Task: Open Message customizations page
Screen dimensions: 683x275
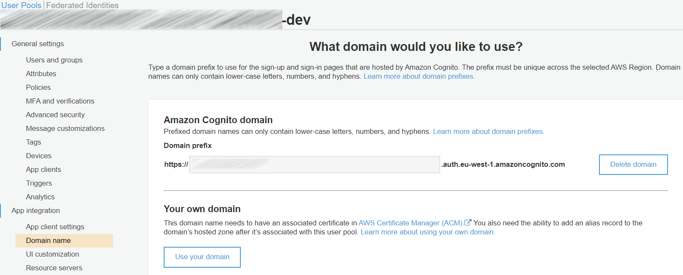Action: (65, 128)
